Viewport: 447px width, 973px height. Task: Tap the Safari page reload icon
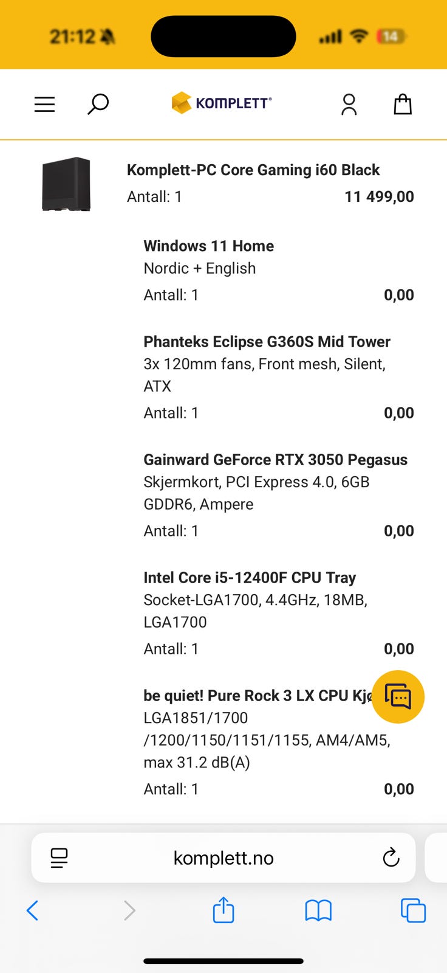(x=391, y=857)
